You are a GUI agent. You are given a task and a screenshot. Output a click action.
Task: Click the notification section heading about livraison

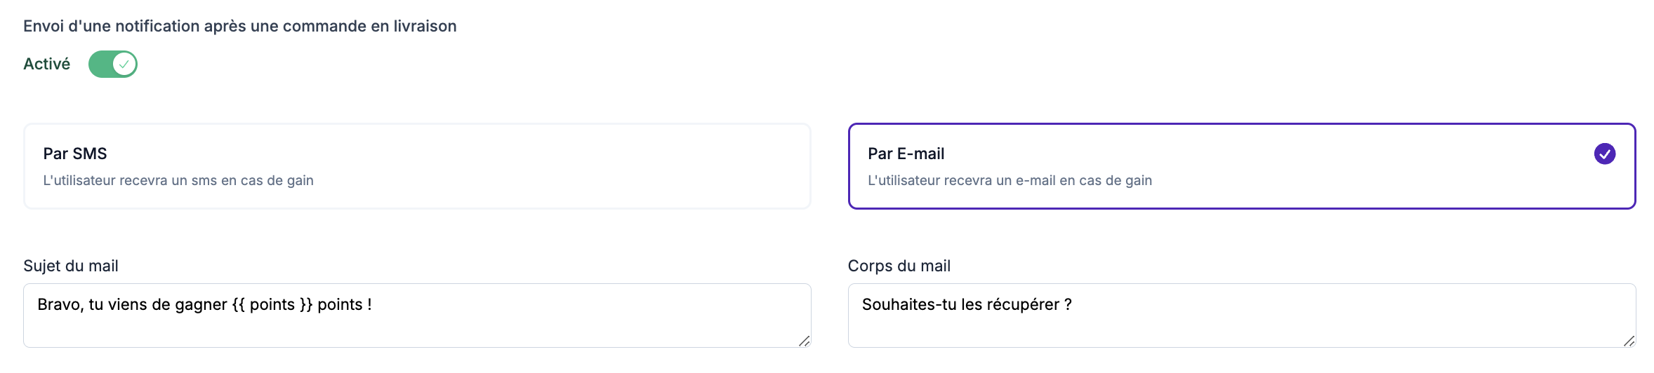(239, 26)
